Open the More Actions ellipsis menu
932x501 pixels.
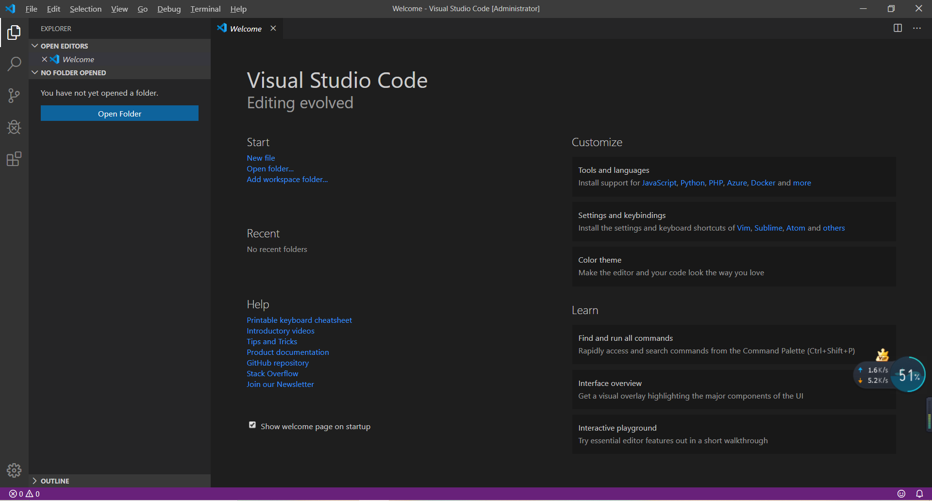point(916,28)
